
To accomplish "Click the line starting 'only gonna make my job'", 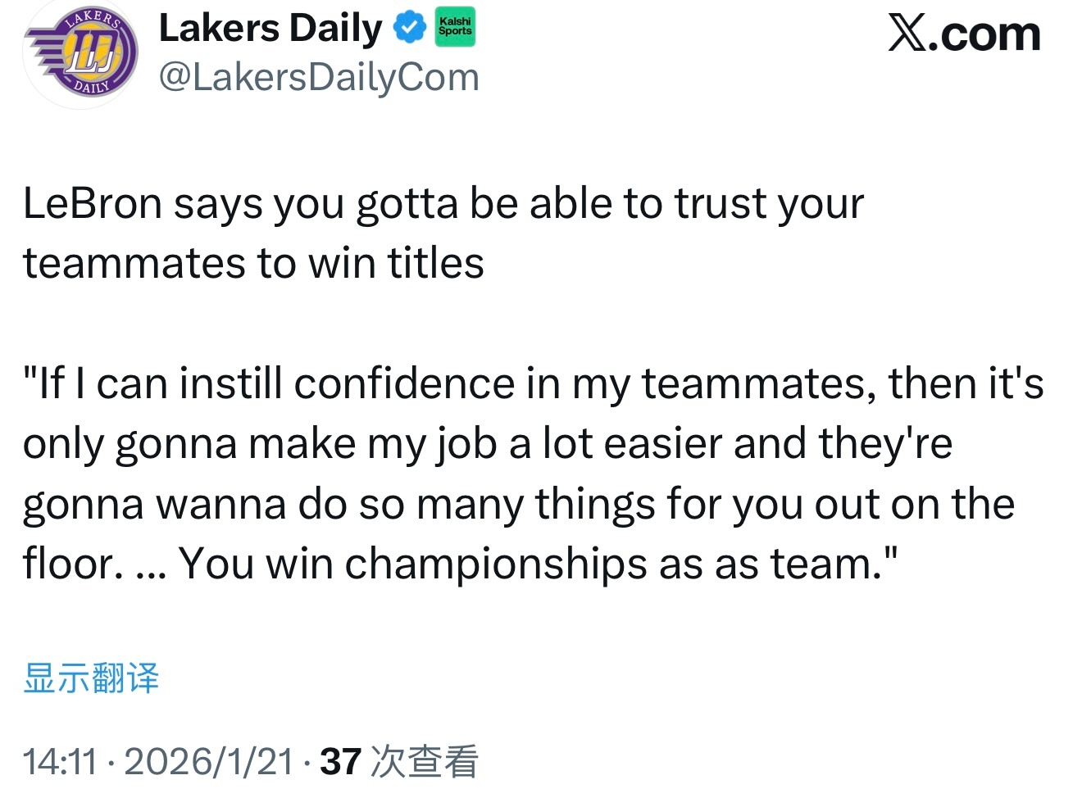I will 487,444.
